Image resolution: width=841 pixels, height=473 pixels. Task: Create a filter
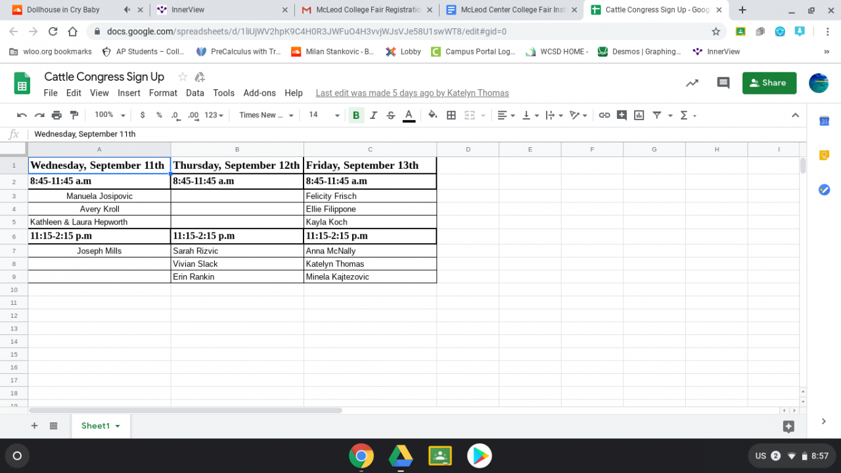(656, 115)
